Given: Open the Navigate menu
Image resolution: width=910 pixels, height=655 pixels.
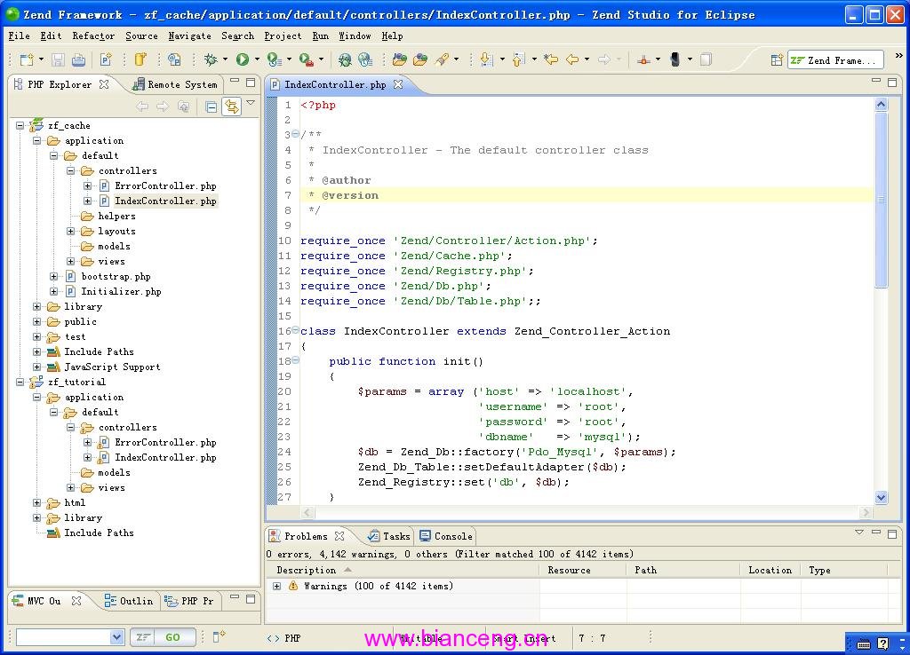Looking at the screenshot, I should coord(190,36).
